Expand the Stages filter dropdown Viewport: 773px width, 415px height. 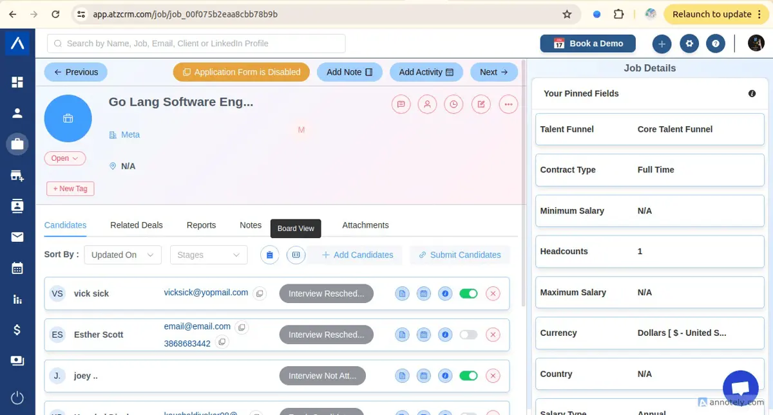click(x=209, y=255)
